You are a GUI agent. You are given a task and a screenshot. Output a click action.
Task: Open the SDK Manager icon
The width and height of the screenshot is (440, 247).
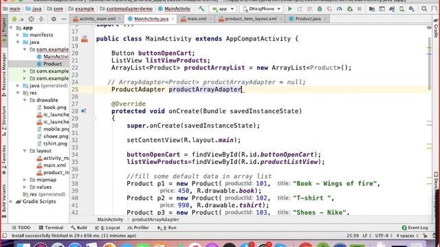[412, 9]
